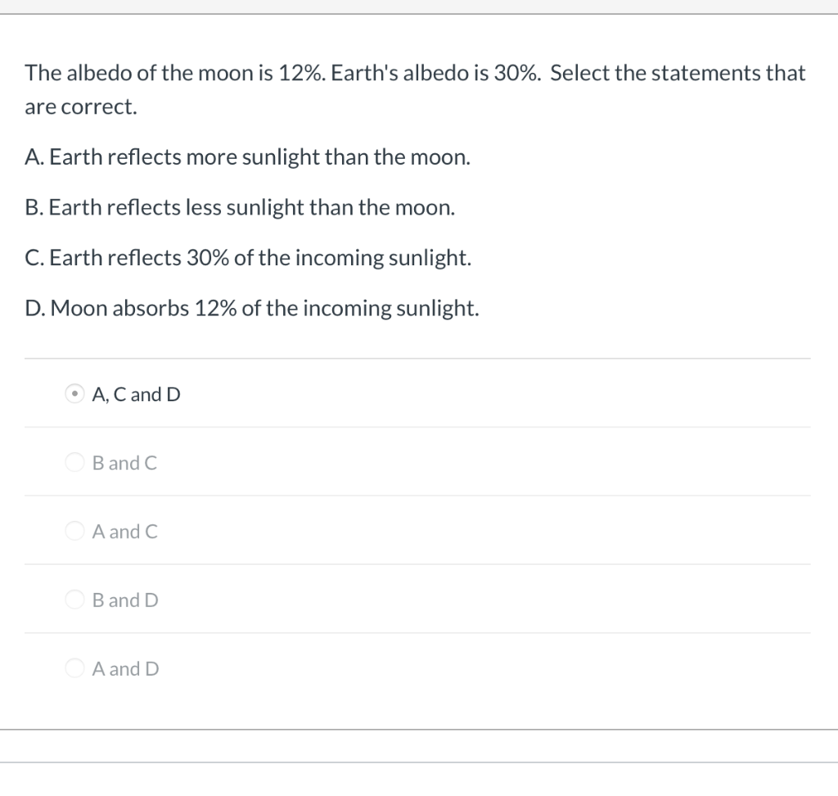Click statement A about Earth reflecting more sunlight
The image size is (838, 796).
(248, 157)
